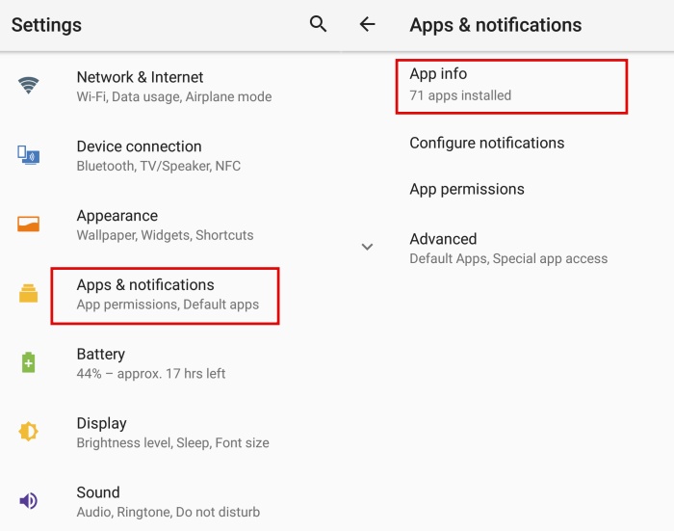Open Battery settings
The image size is (674, 531).
(x=169, y=363)
